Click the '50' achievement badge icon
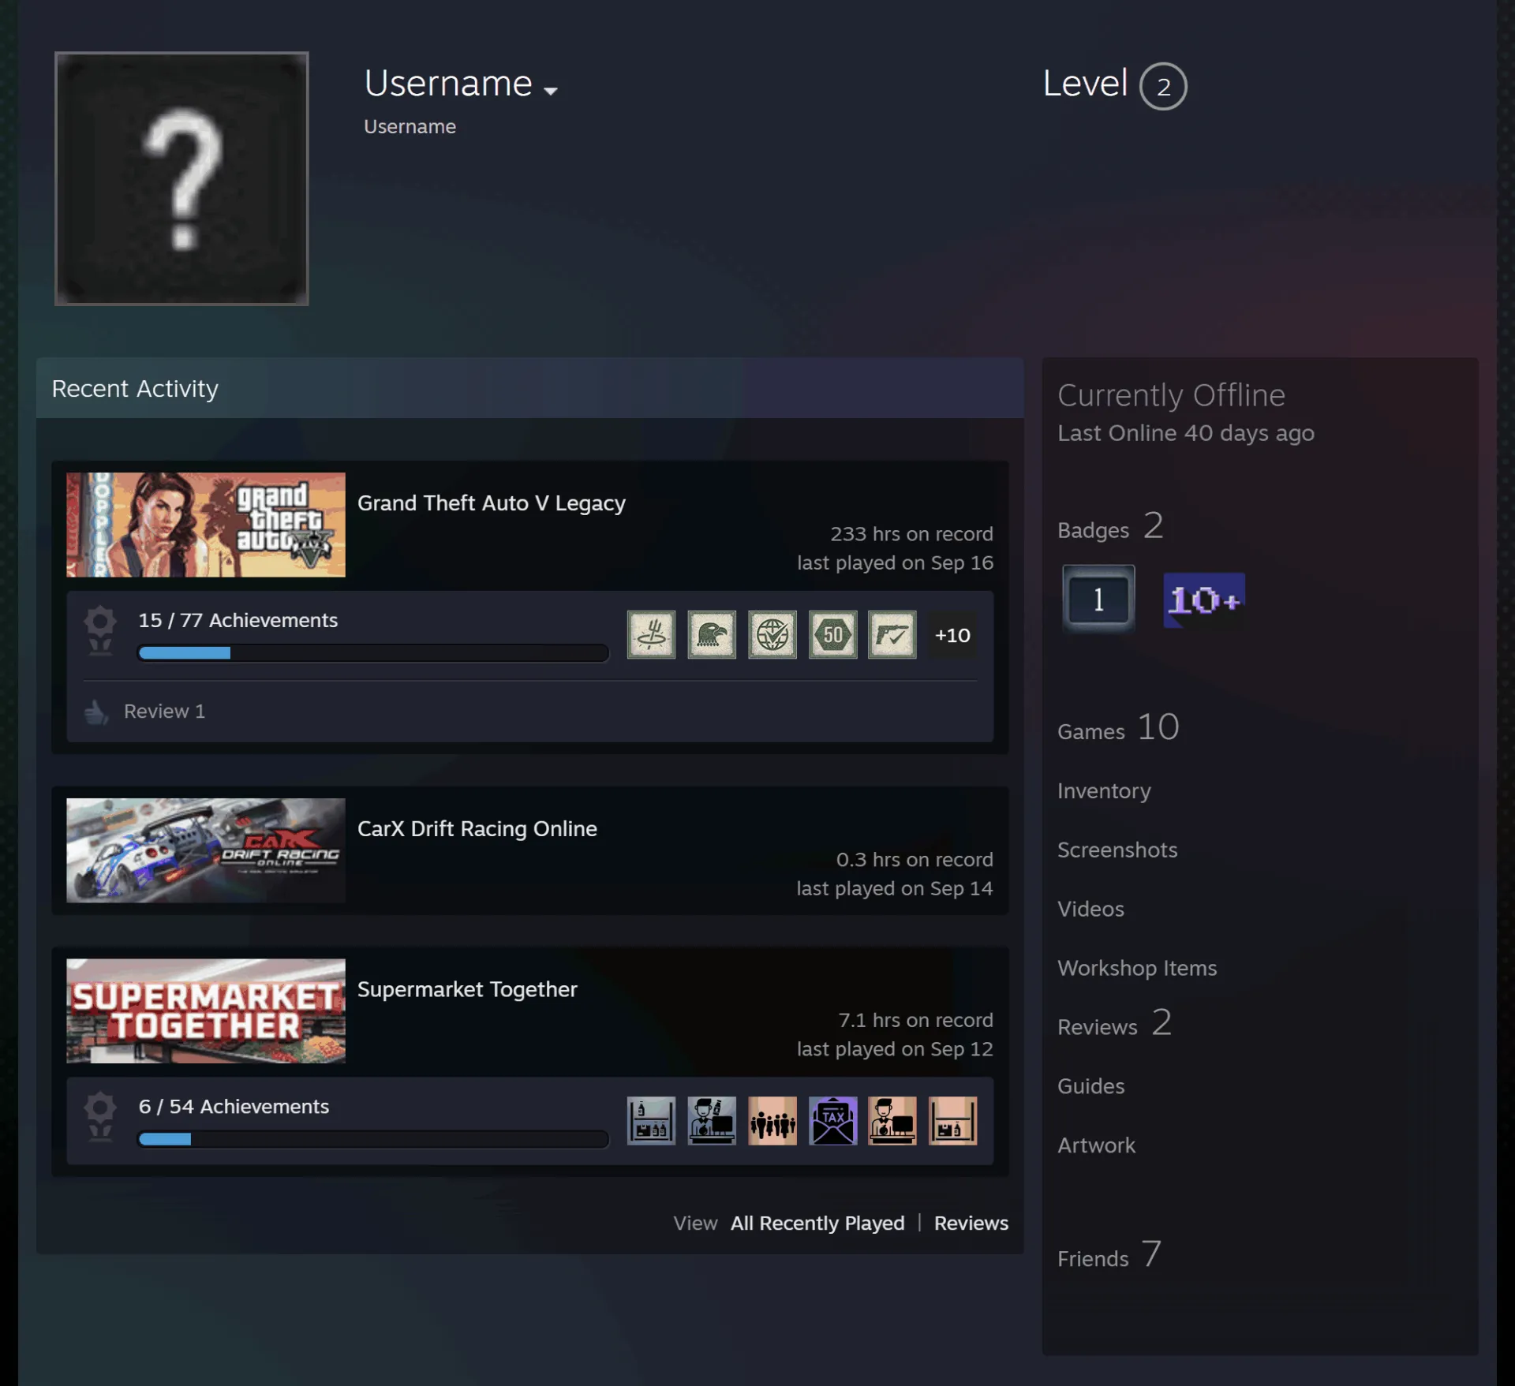The height and width of the screenshot is (1386, 1515). (x=832, y=634)
